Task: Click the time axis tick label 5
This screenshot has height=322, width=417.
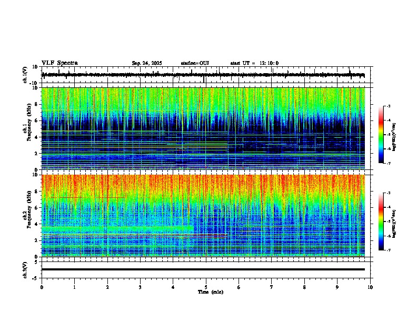Action: [206, 287]
